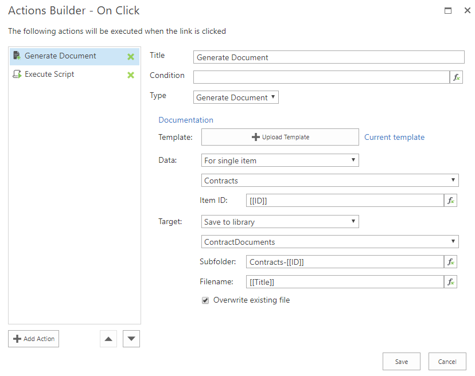Remove the Execute Script action
Image resolution: width=475 pixels, height=376 pixels.
[x=131, y=75]
